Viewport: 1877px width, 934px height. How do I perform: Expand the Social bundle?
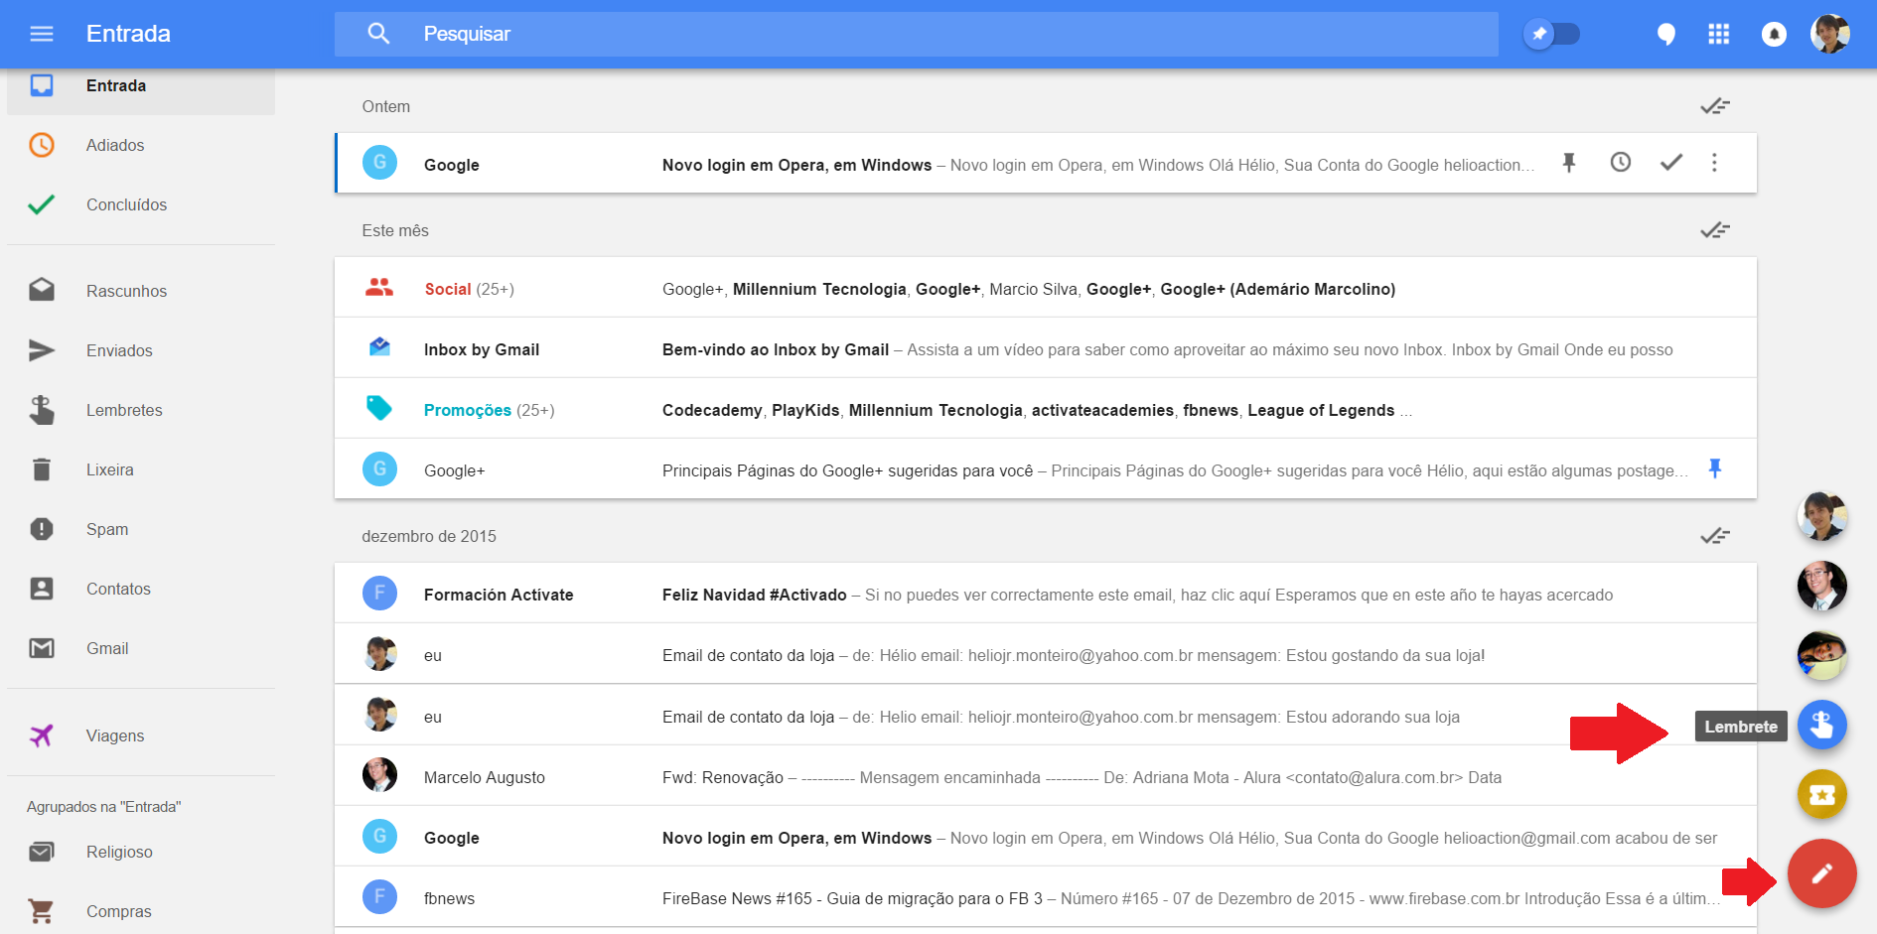(1046, 288)
